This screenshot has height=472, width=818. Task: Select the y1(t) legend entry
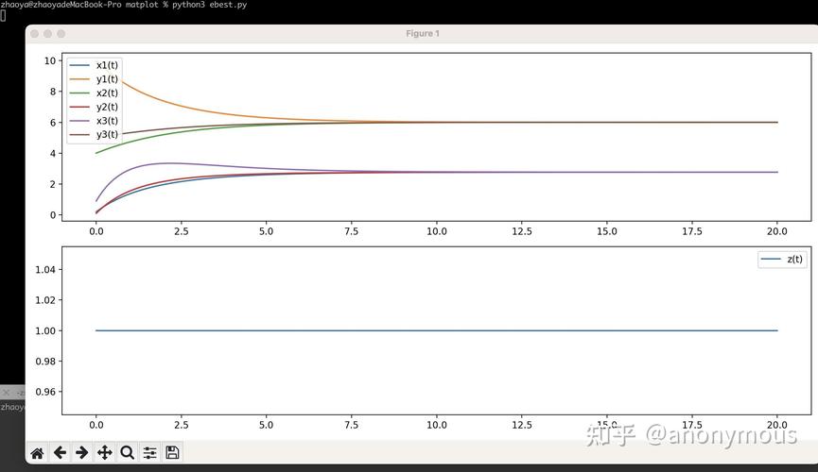point(106,79)
